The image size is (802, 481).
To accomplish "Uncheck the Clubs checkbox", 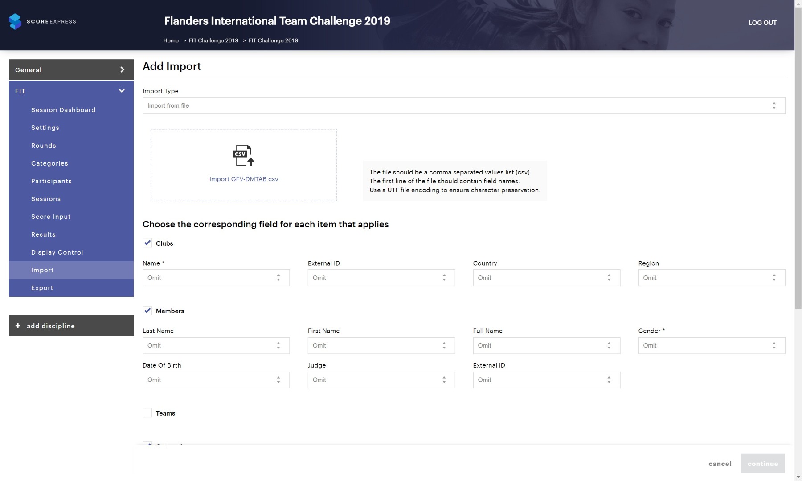I will [x=147, y=243].
